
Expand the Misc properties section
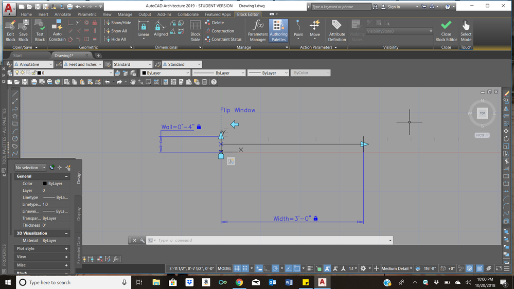pyautogui.click(x=66, y=265)
